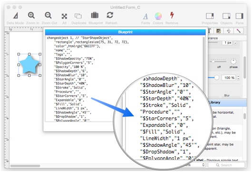Open the Colors wheel icon

click(158, 16)
